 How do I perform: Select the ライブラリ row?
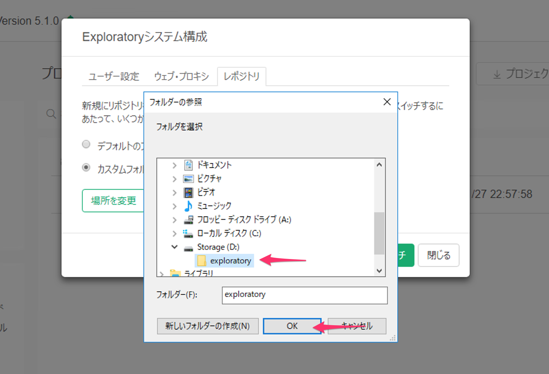[x=192, y=273]
